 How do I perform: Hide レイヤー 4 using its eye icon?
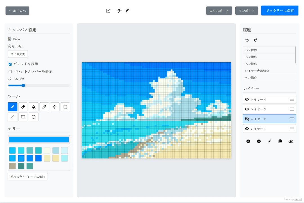247,99
